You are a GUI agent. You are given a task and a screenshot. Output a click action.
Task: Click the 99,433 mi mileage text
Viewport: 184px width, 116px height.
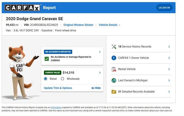tap(12, 25)
